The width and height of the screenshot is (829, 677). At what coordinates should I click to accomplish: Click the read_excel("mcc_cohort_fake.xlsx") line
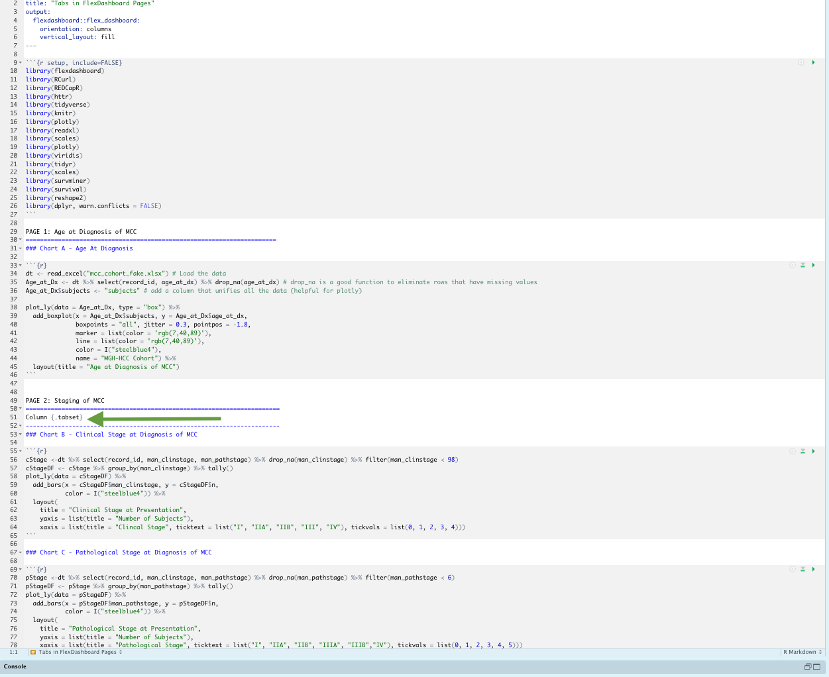pyautogui.click(x=126, y=274)
